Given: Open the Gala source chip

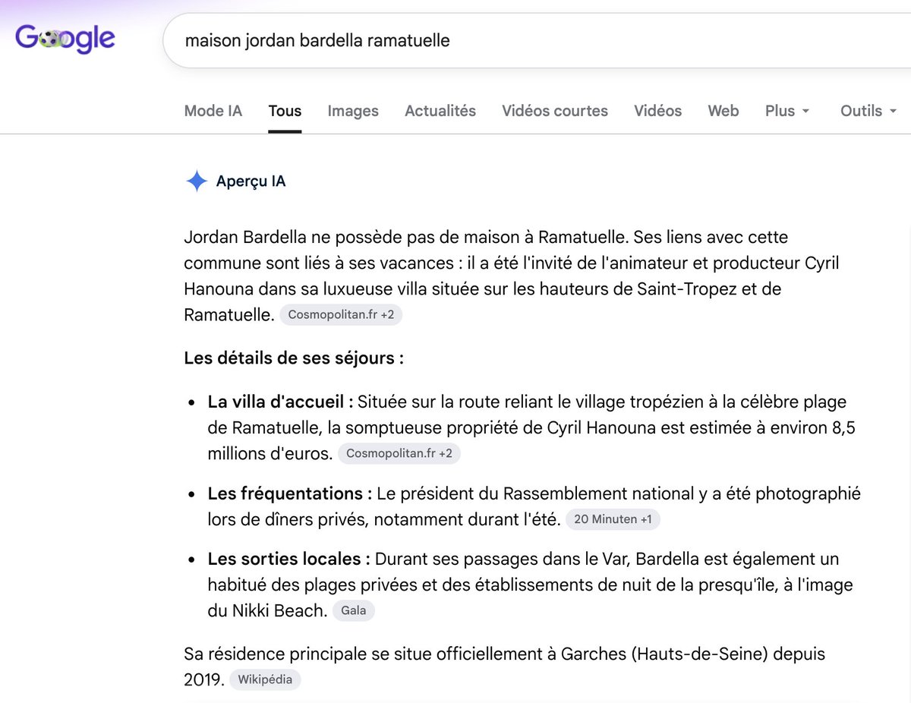Looking at the screenshot, I should 354,610.
